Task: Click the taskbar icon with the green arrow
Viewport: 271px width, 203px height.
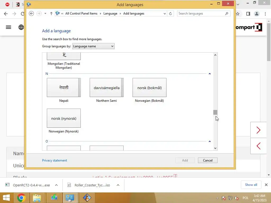Action: (54, 198)
